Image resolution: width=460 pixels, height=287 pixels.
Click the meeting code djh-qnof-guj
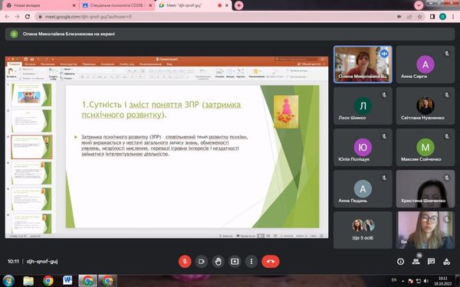pyautogui.click(x=42, y=261)
